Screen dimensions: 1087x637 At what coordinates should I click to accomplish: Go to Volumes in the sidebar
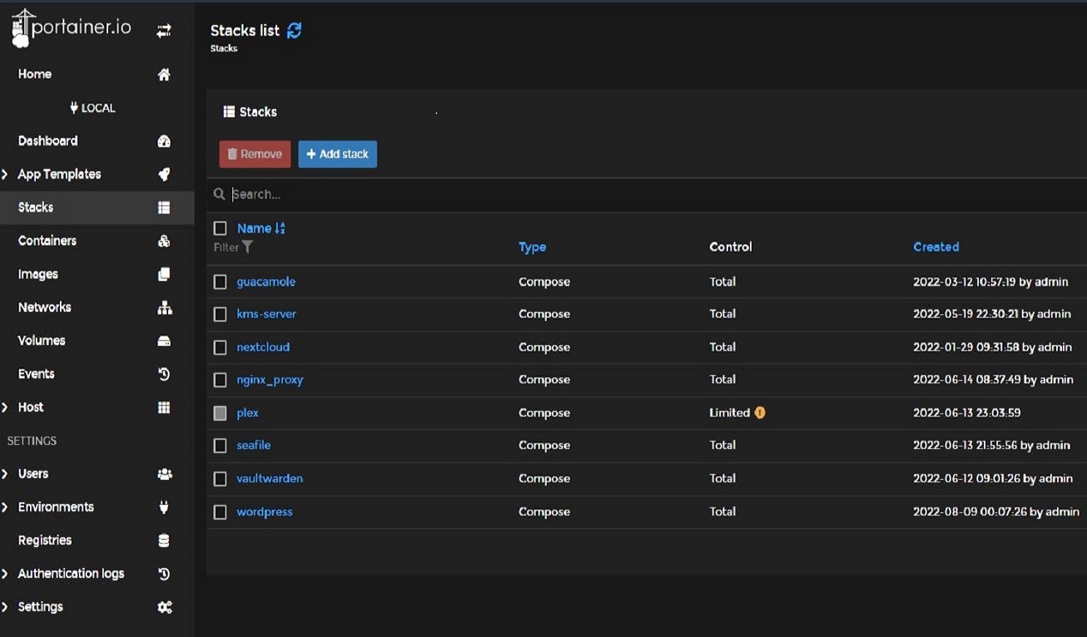pos(42,340)
